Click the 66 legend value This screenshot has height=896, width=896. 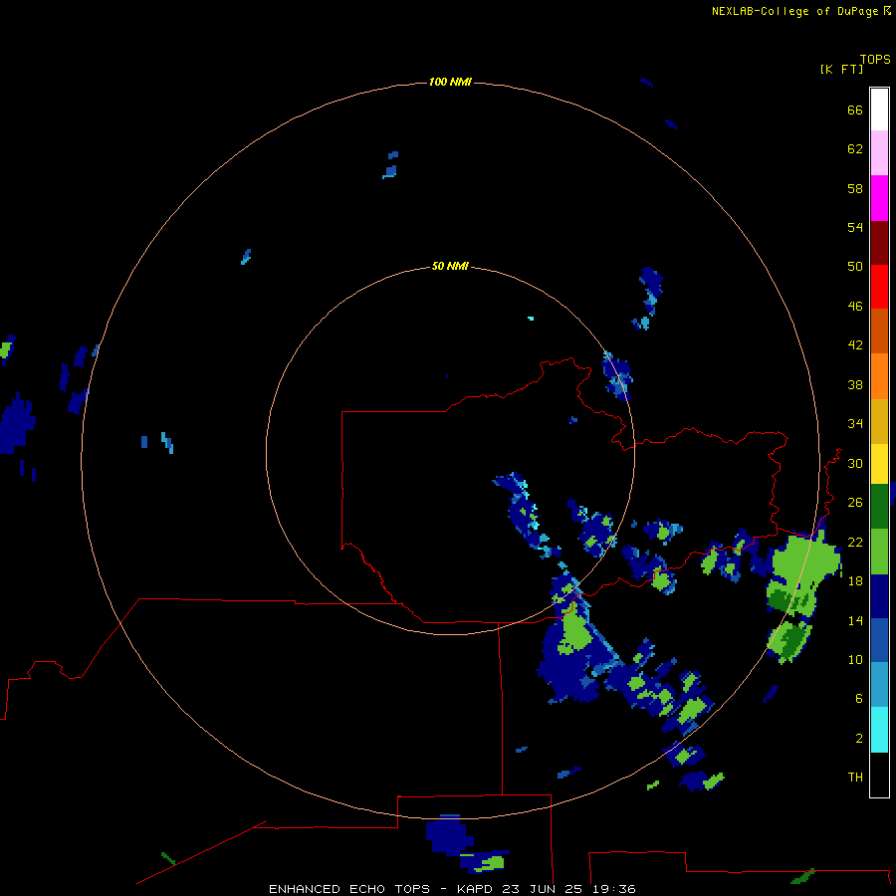pos(855,110)
